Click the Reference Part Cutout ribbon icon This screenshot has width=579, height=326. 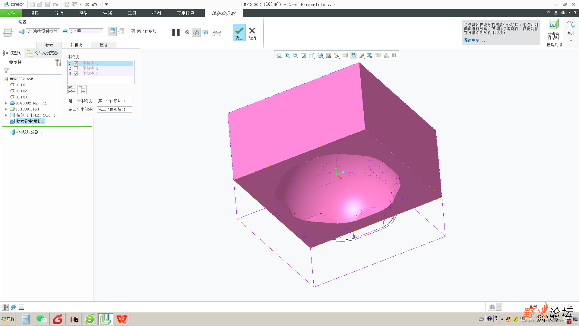554,30
